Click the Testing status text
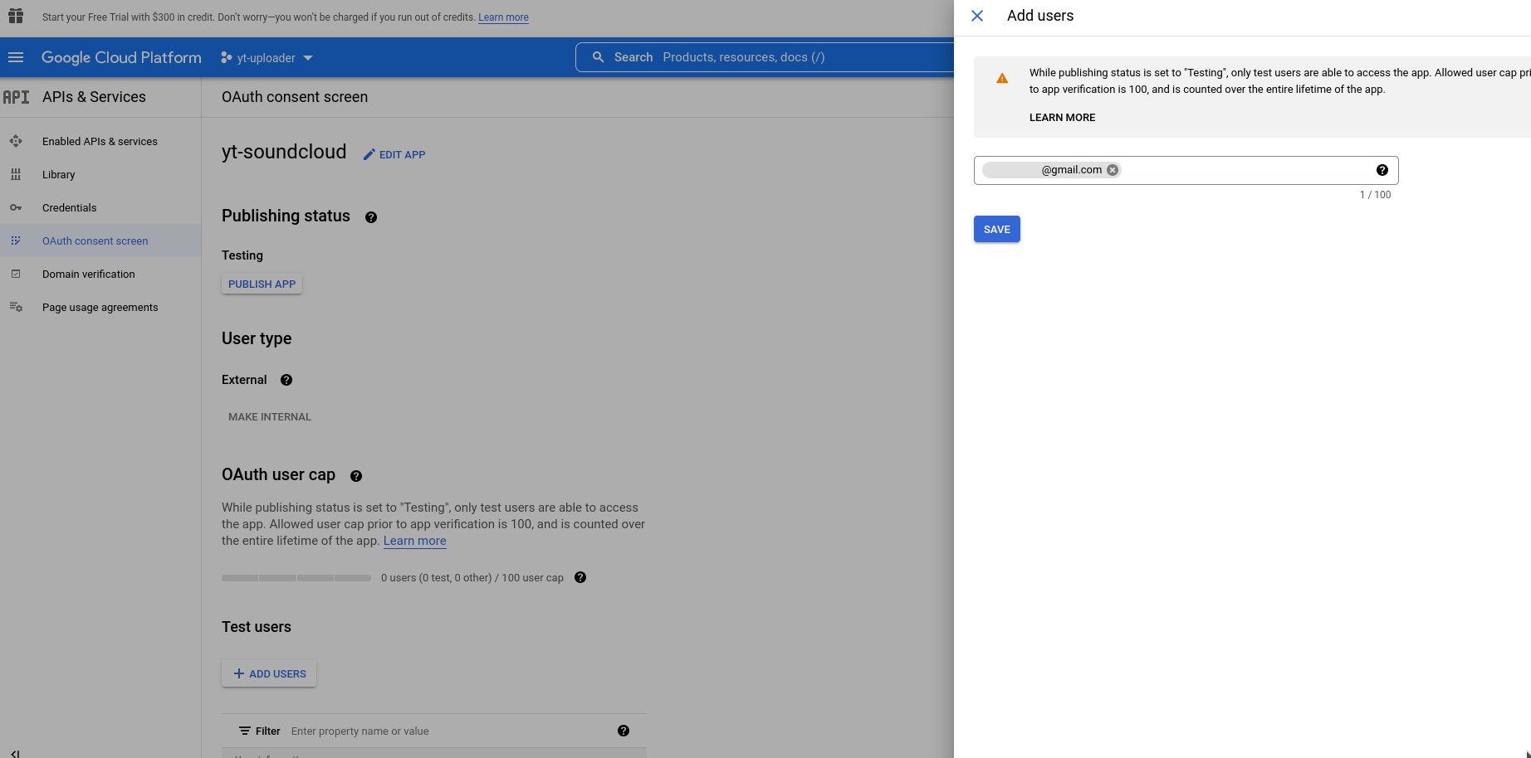The height and width of the screenshot is (758, 1531). (x=242, y=255)
